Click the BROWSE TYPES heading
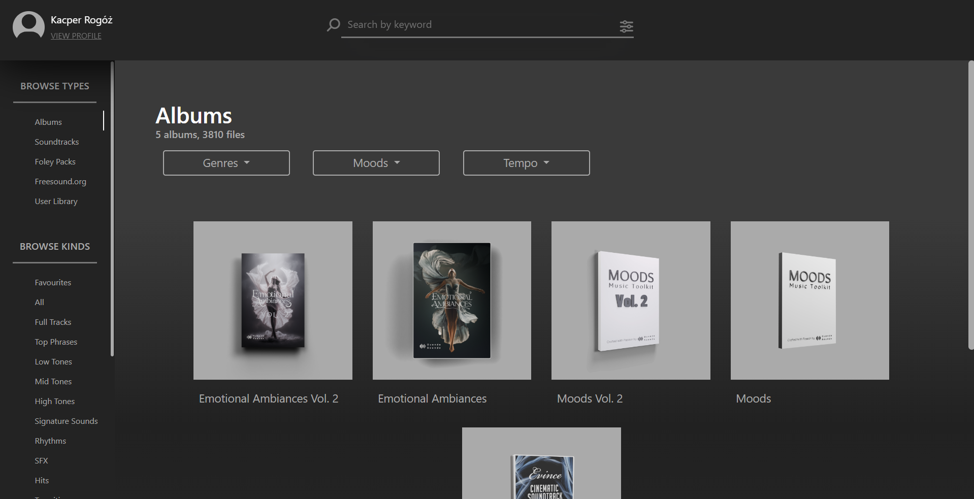Viewport: 974px width, 499px height. pyautogui.click(x=55, y=86)
